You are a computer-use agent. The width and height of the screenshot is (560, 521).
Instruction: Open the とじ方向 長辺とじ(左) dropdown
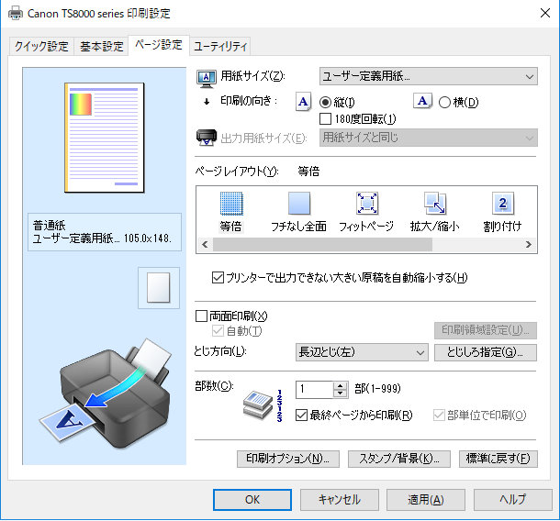pyautogui.click(x=362, y=352)
